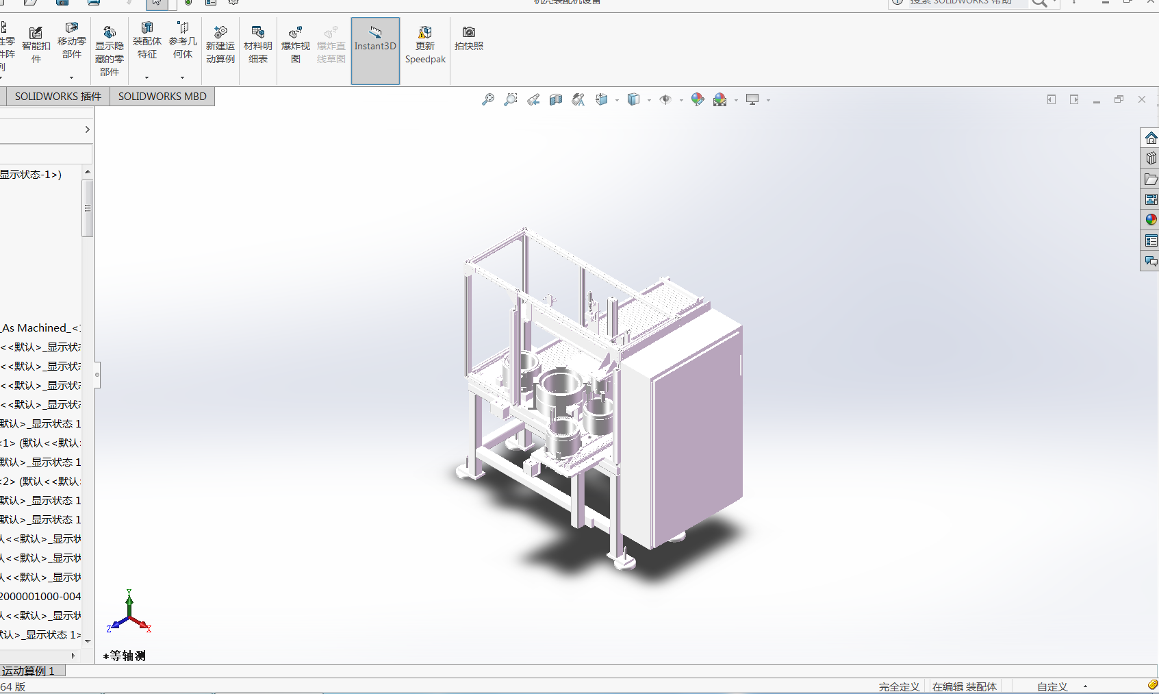Switch to the SOLIDWORKS MBD tab
The width and height of the screenshot is (1159, 694).
click(x=162, y=97)
